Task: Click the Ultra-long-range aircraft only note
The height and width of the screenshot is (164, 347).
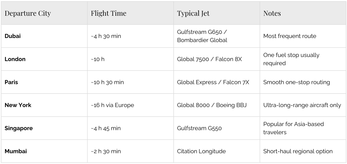Action: [302, 105]
